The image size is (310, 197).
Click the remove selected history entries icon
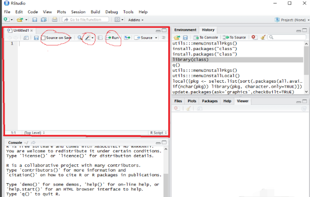click(254, 37)
